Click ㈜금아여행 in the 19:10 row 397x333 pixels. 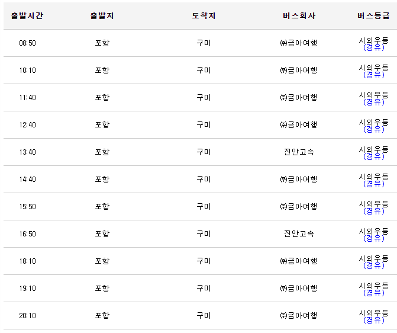[299, 288]
